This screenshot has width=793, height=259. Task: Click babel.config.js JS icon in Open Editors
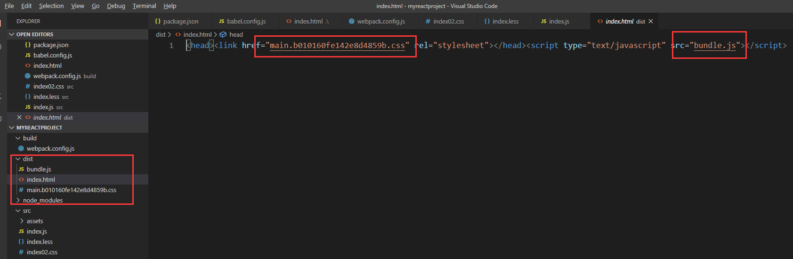[x=28, y=55]
